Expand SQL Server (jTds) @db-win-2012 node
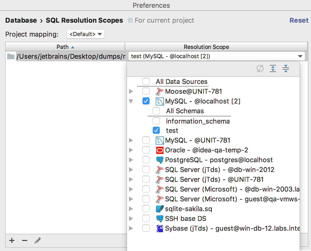The width and height of the screenshot is (311, 251). [131, 170]
